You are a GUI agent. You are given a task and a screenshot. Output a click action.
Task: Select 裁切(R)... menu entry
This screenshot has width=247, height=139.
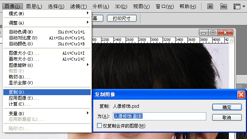coord(47,77)
